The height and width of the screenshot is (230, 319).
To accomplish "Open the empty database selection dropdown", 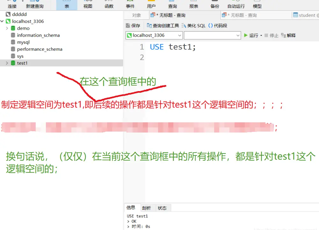I will 212,35.
